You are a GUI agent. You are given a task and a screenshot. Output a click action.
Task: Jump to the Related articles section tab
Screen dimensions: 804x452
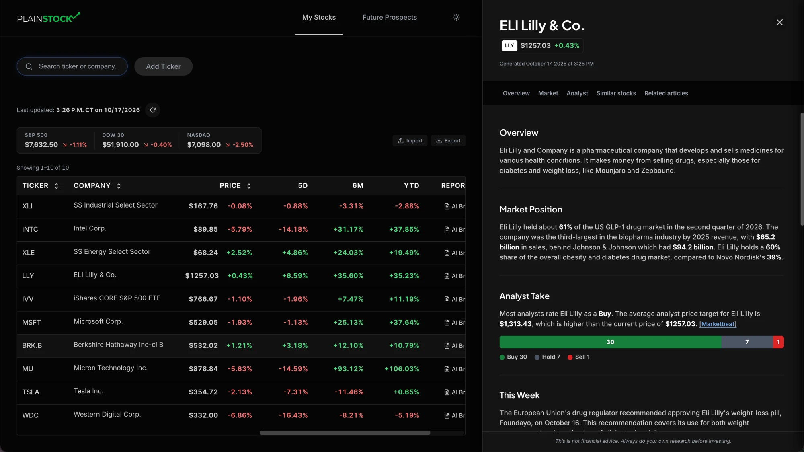click(x=666, y=93)
